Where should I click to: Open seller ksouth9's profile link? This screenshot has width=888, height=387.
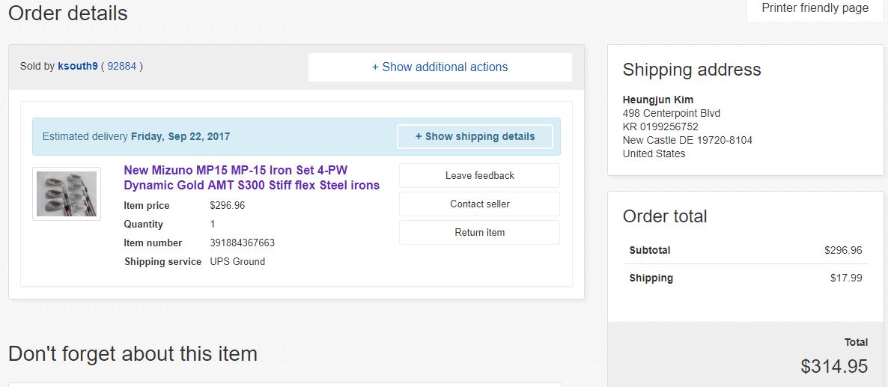pos(78,66)
